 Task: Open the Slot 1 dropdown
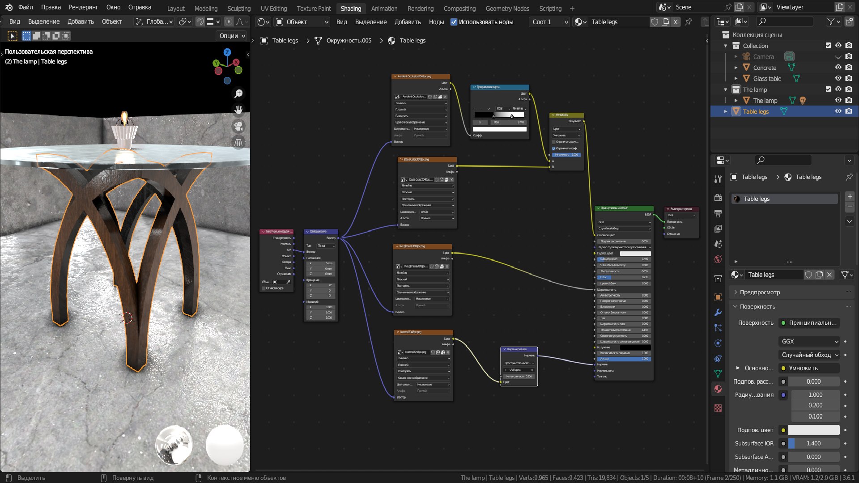(x=550, y=22)
